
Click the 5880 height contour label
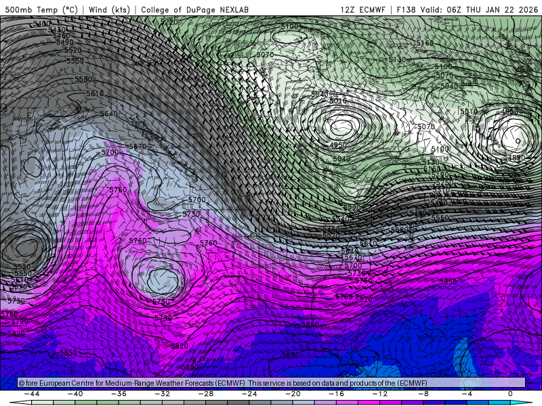coord(291,355)
